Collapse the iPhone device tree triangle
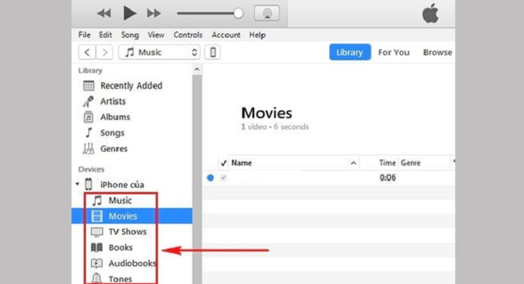The width and height of the screenshot is (524, 284). 77,185
